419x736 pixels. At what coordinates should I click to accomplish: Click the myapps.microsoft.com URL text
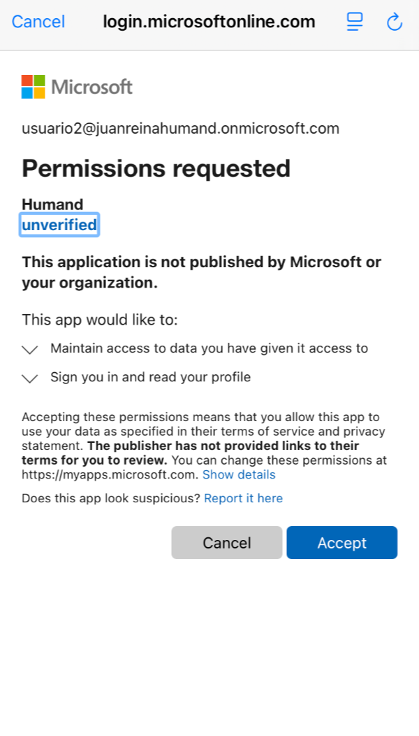(110, 475)
